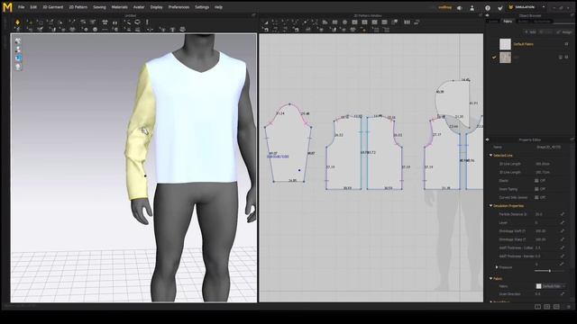The height and width of the screenshot is (324, 577).
Task: Collapse the Property Editor panel arrow
Action: (488, 139)
